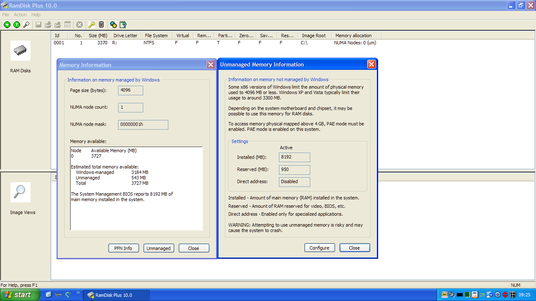Open the File menu
The width and height of the screenshot is (536, 301).
click(5, 15)
